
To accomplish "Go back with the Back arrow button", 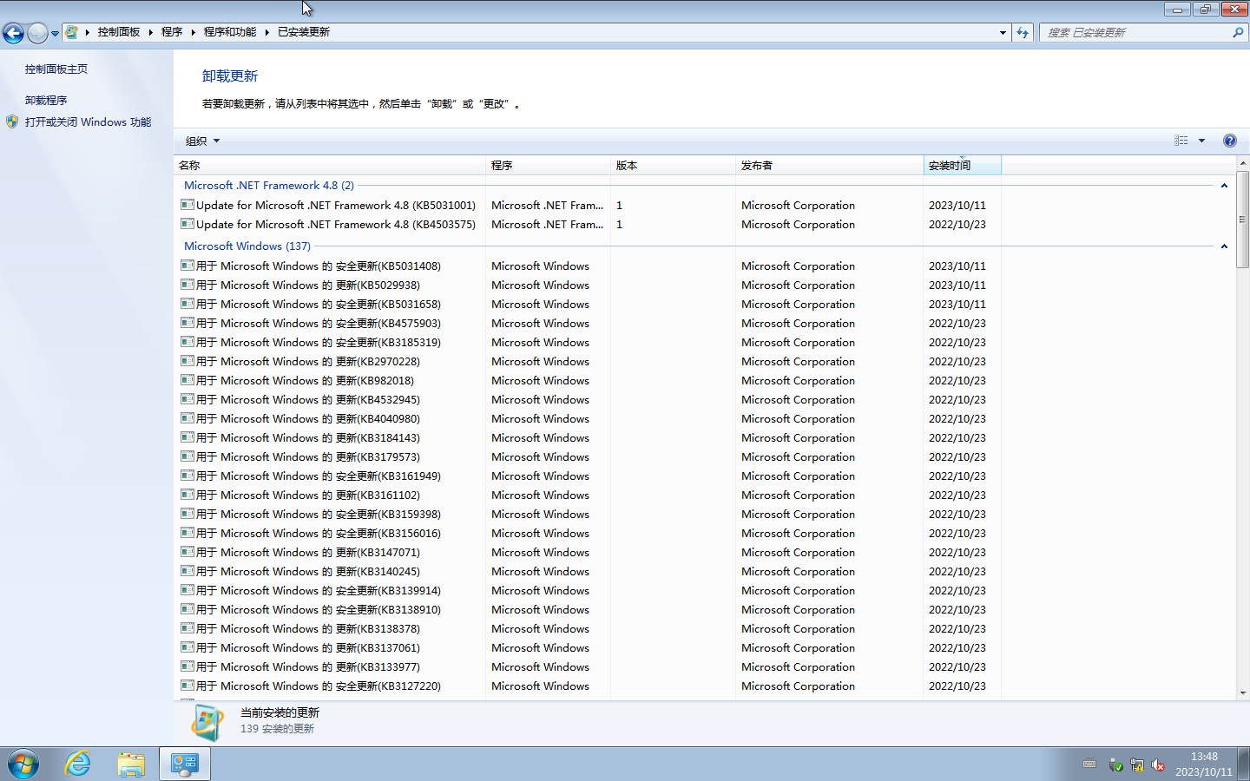I will pos(13,33).
